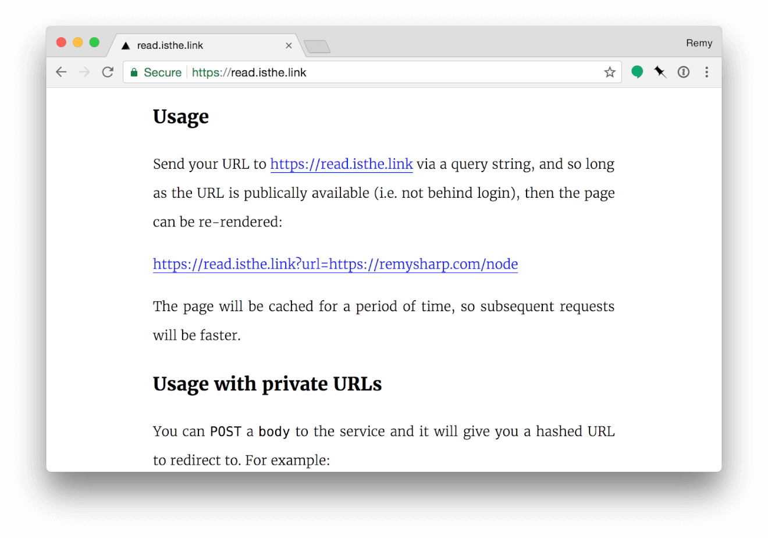Click the Remy profile button
This screenshot has width=768, height=538.
(x=699, y=43)
